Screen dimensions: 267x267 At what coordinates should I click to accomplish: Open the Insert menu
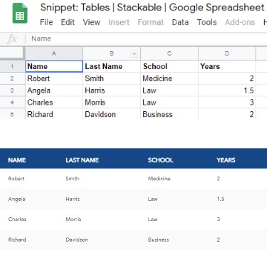[x=119, y=22]
